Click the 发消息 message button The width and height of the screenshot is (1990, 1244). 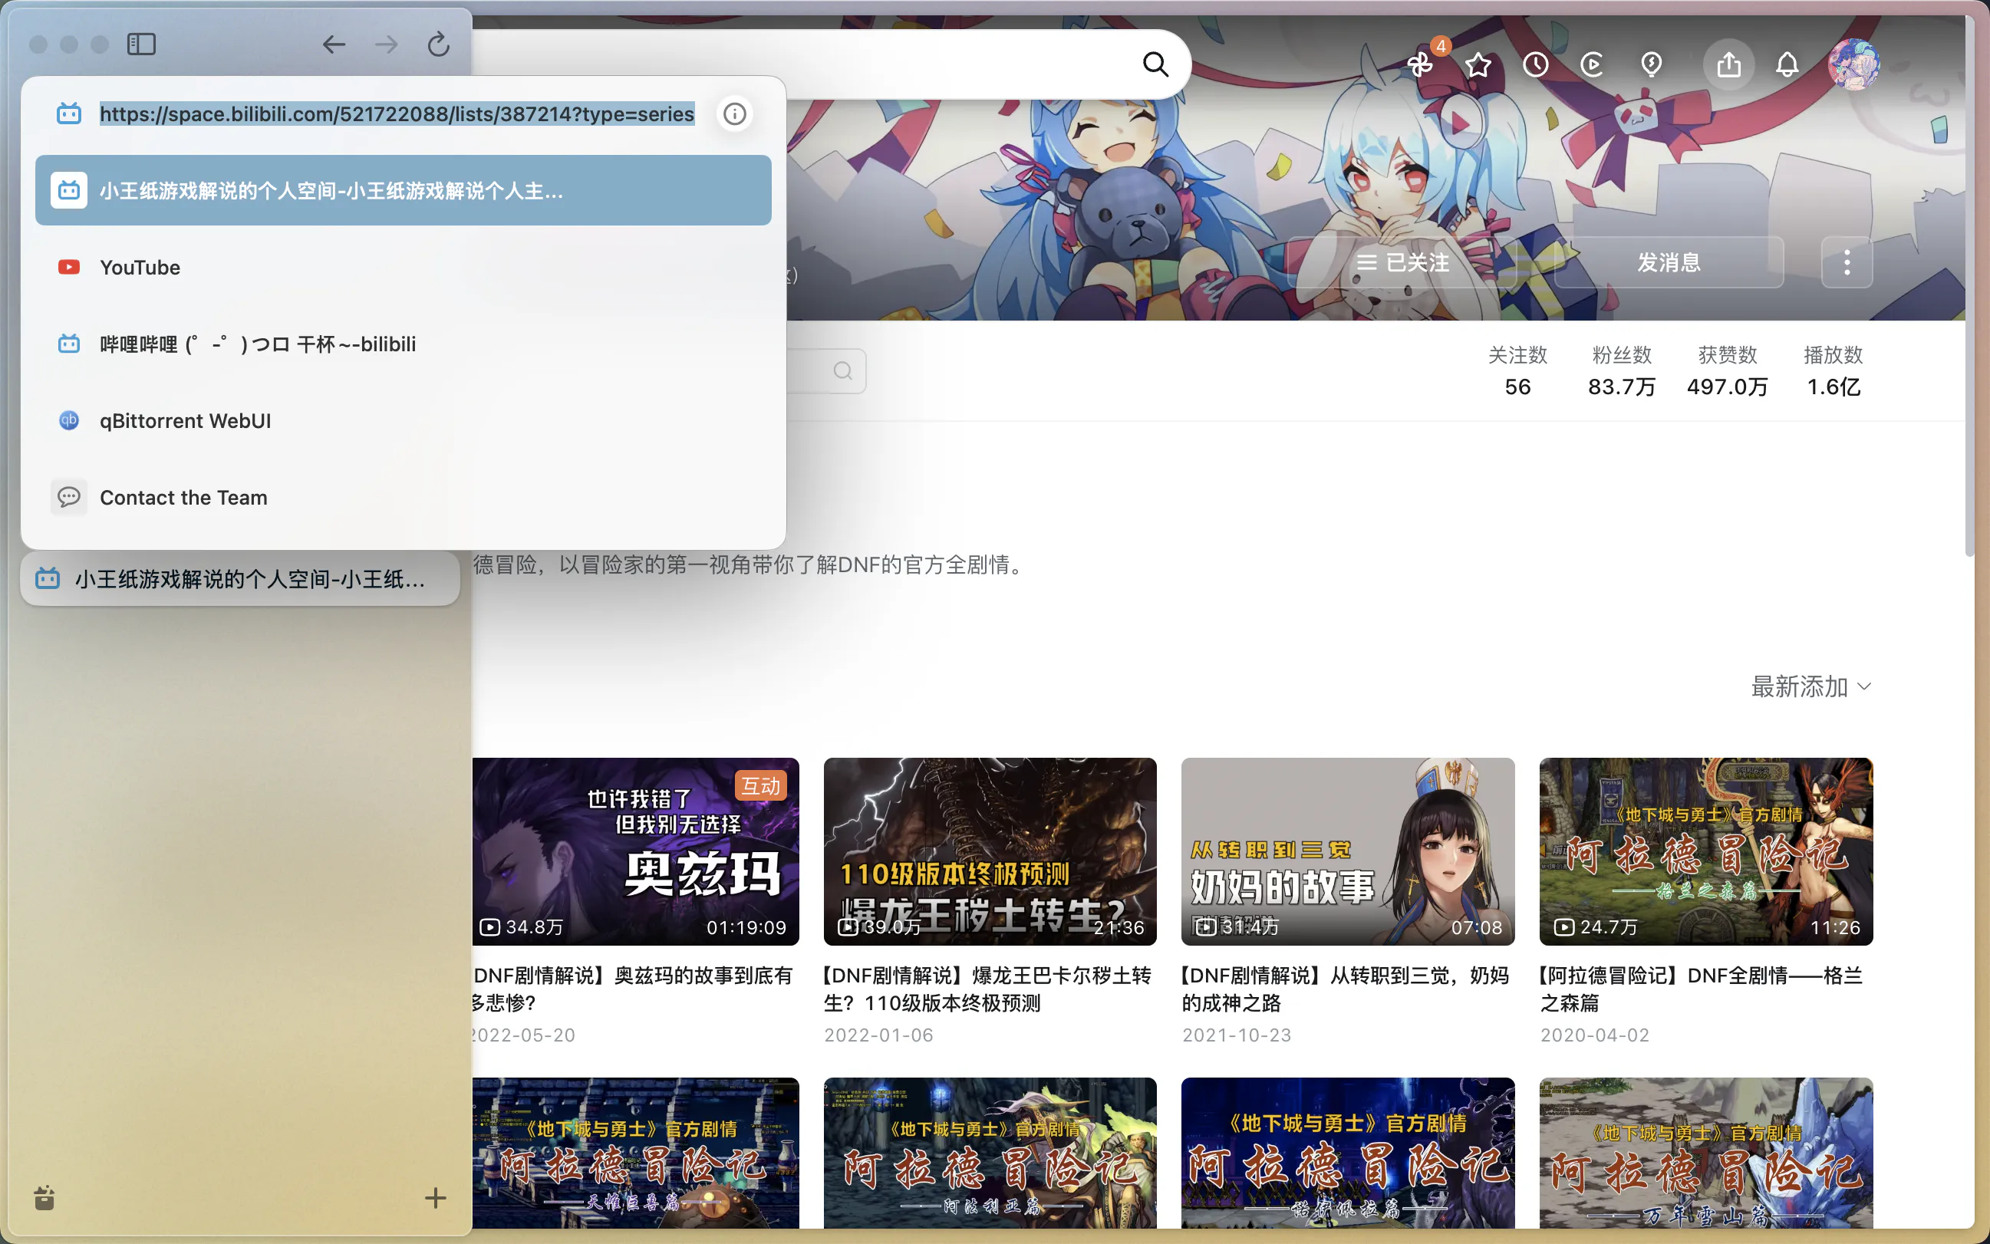[x=1669, y=262]
